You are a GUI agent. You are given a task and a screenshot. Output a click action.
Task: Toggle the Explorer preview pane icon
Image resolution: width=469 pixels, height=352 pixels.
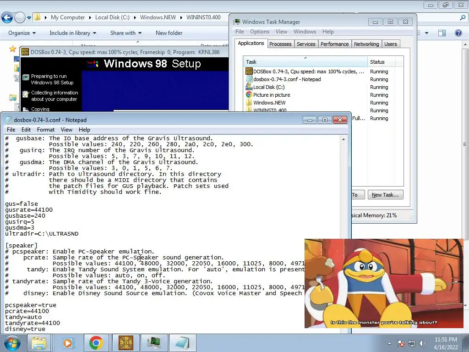[x=442, y=33]
